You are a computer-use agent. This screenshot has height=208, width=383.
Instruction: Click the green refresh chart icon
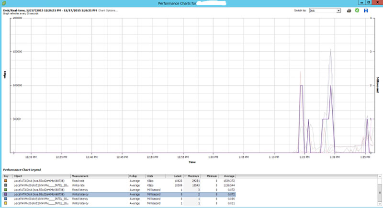click(x=357, y=10)
